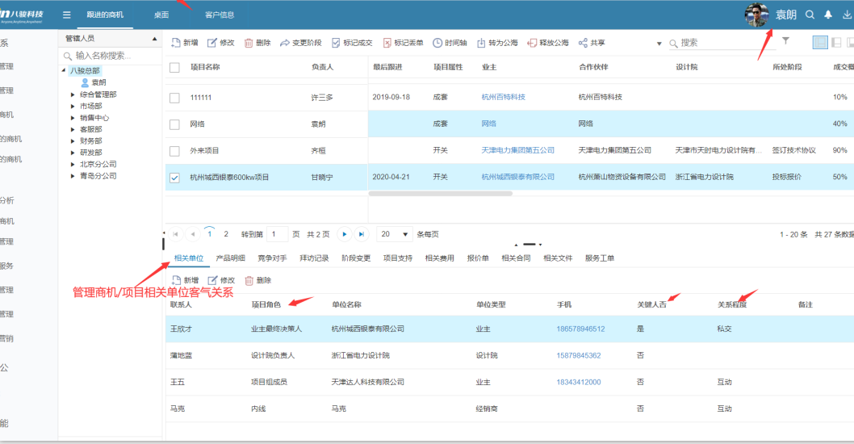Click the download icon in header
The height and width of the screenshot is (444, 854).
(x=847, y=15)
